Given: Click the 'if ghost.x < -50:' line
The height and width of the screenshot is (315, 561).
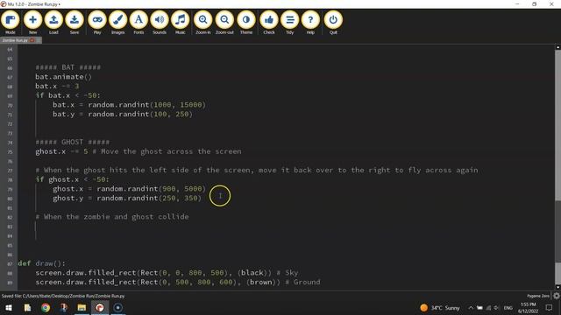Looking at the screenshot, I should (x=72, y=179).
